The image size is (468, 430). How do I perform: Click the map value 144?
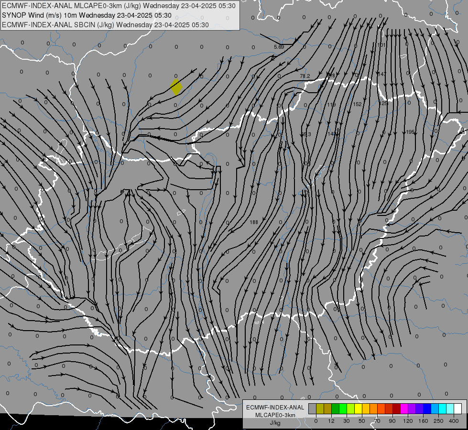coord(332,134)
